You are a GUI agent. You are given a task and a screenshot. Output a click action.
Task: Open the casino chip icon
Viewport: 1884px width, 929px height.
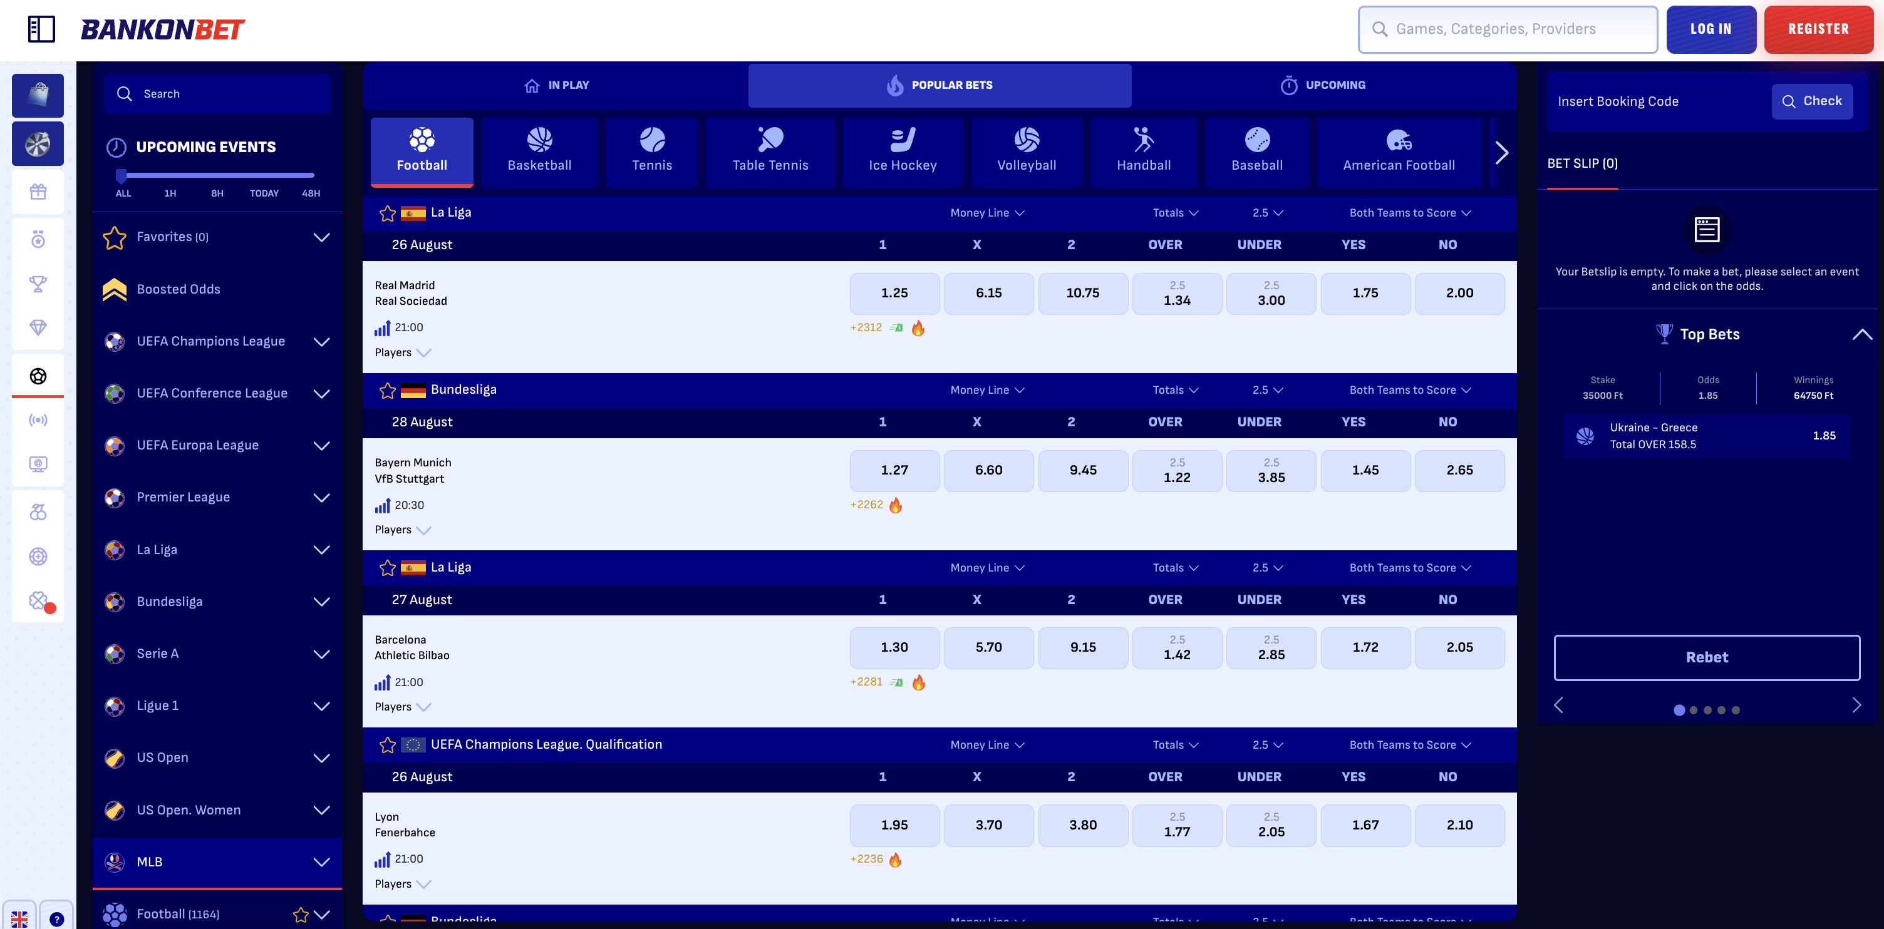(38, 557)
